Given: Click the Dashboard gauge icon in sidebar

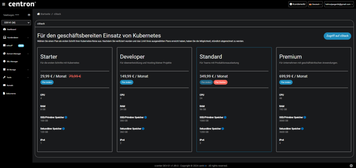Looking at the screenshot, I should point(4,29).
